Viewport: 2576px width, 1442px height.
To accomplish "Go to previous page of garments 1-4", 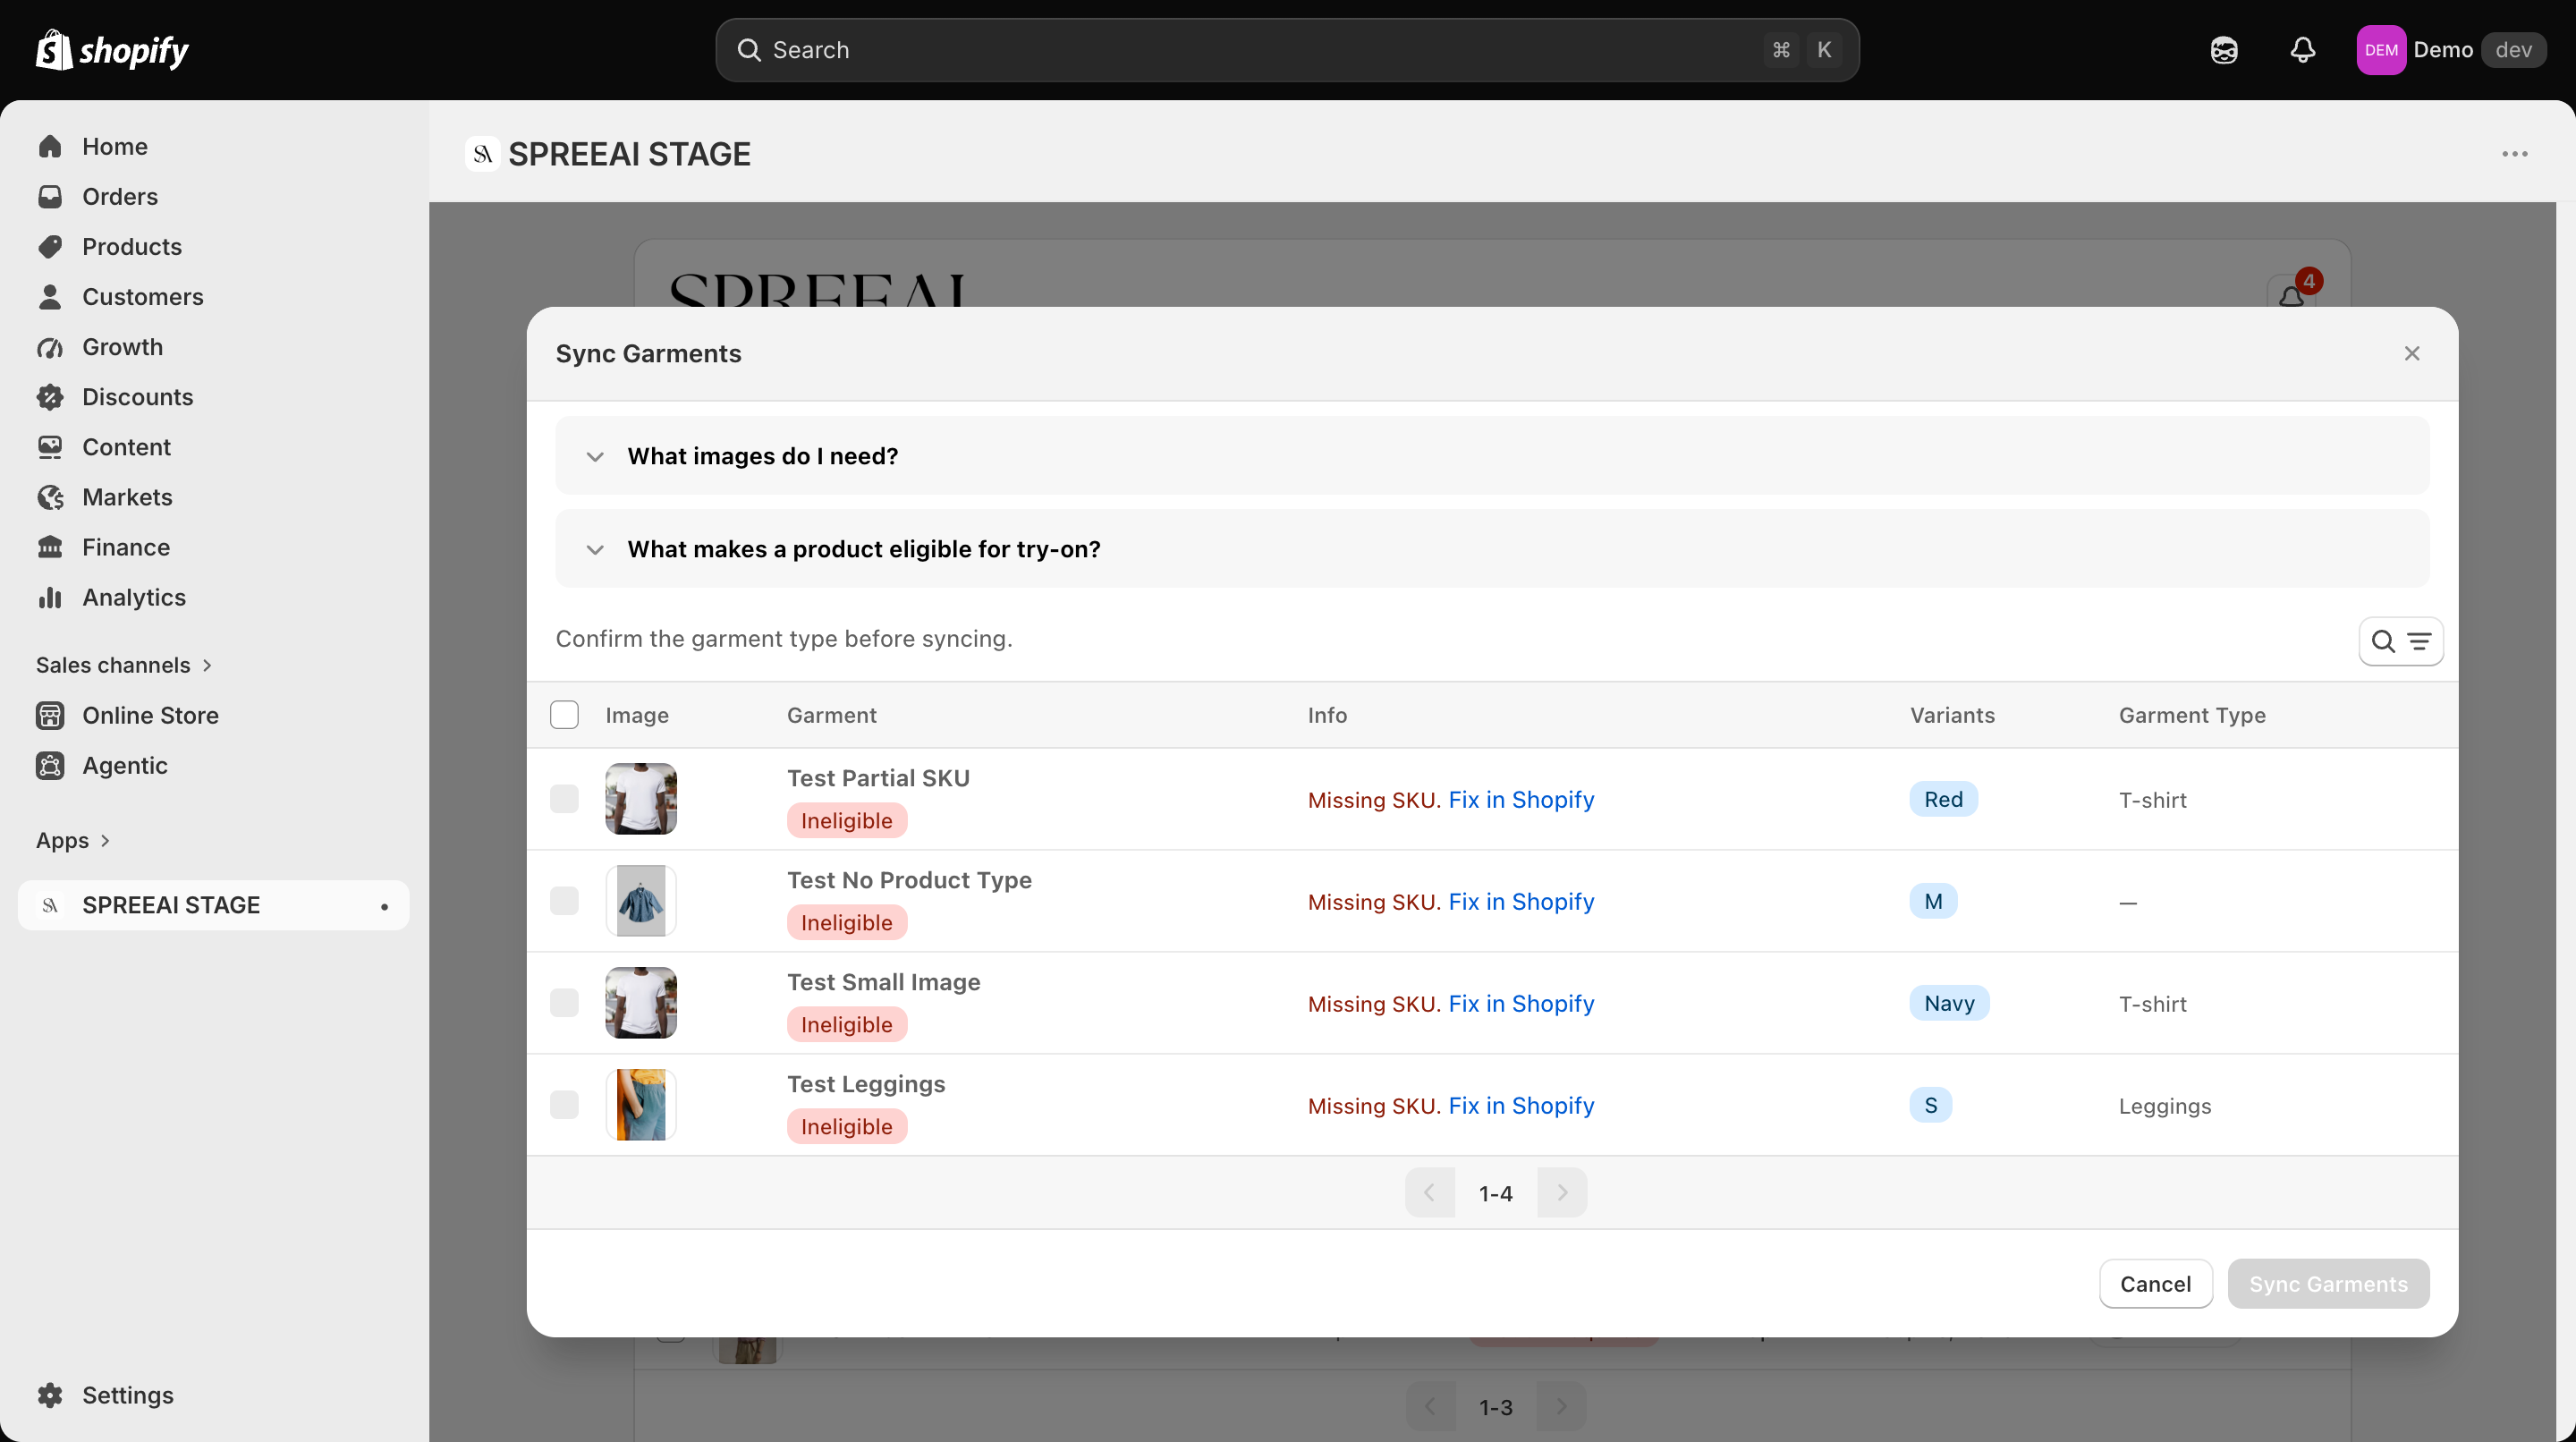I will pyautogui.click(x=1430, y=1193).
